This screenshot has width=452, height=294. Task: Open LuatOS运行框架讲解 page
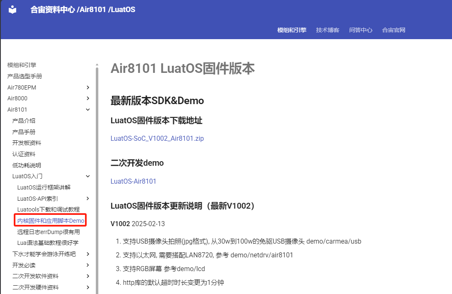tap(44, 187)
